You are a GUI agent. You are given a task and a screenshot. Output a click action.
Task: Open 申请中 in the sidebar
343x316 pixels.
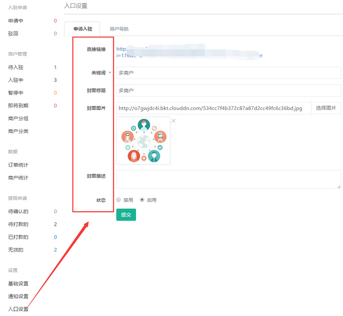(x=16, y=21)
